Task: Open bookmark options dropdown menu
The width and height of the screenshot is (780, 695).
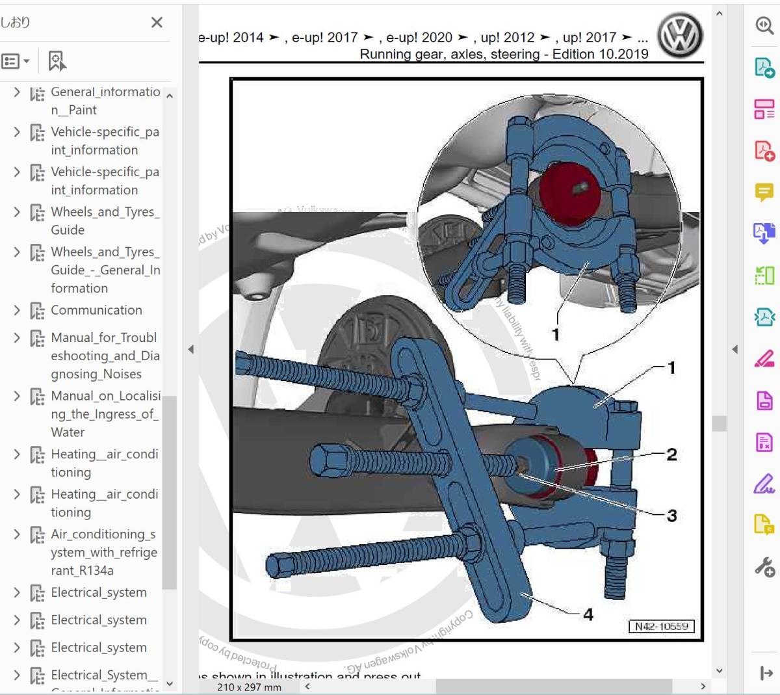Action: click(x=16, y=61)
